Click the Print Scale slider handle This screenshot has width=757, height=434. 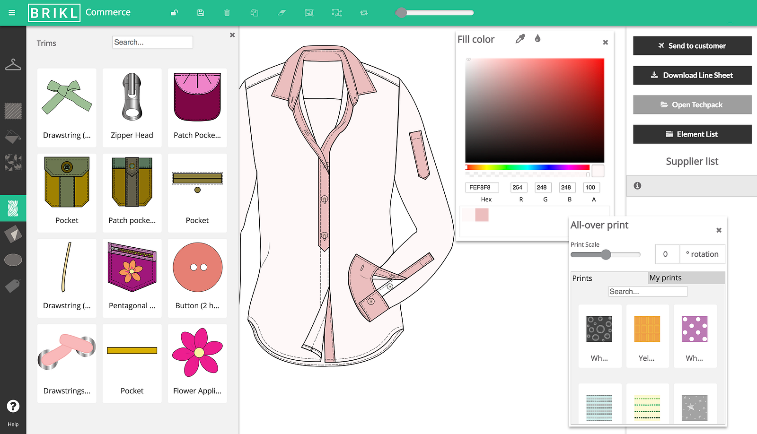pos(606,255)
